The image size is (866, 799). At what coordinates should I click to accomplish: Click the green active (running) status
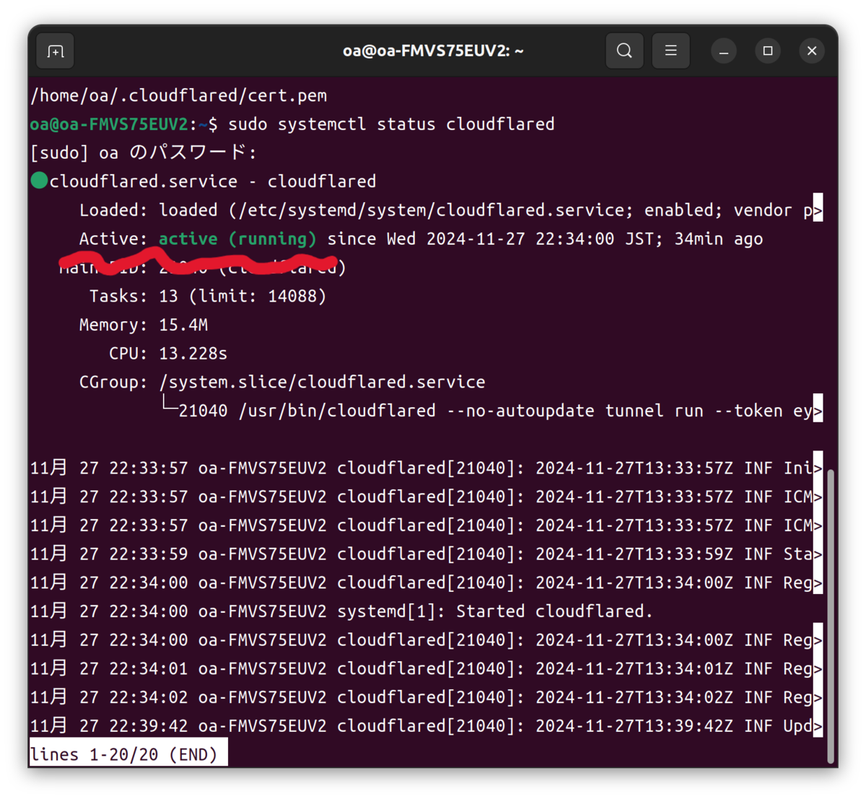click(237, 239)
